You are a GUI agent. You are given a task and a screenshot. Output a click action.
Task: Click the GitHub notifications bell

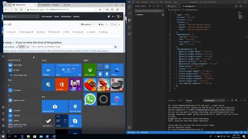(x=109, y=16)
